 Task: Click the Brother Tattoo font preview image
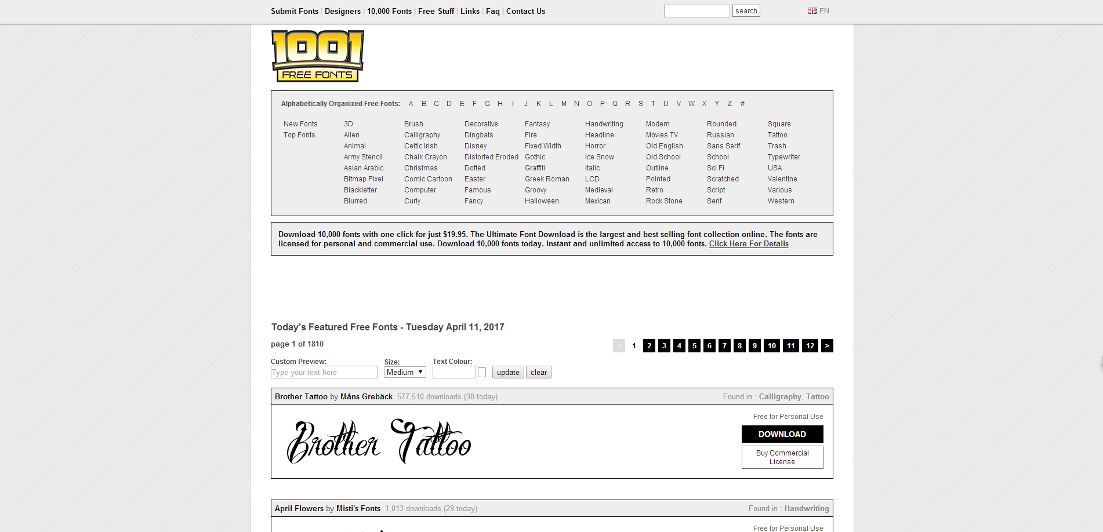point(379,442)
